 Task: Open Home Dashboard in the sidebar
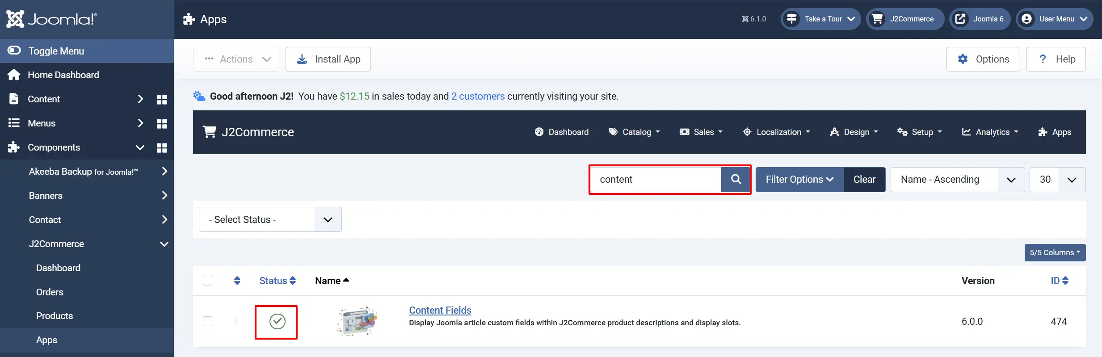pos(63,75)
